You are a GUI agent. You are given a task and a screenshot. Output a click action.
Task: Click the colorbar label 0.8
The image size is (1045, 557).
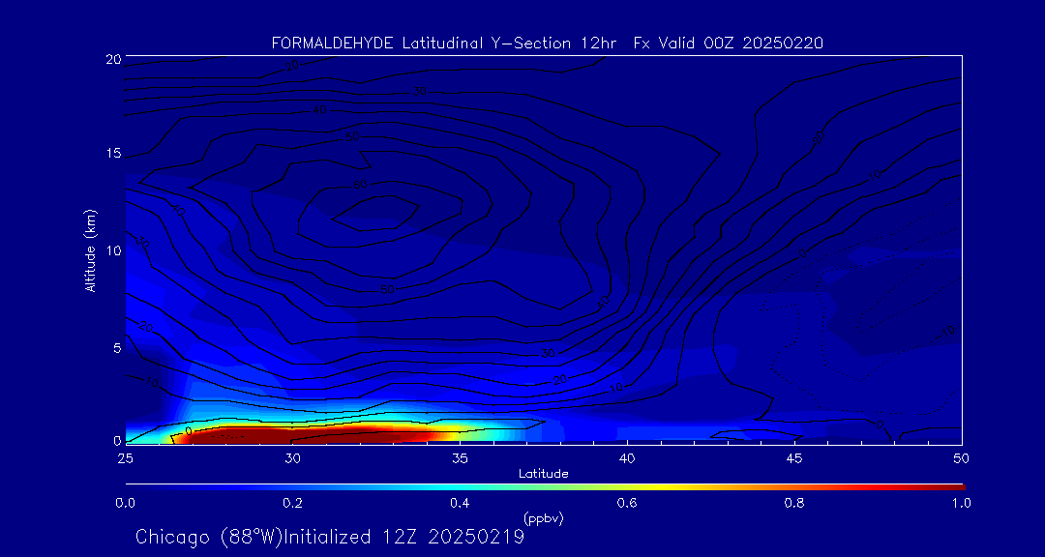(794, 504)
